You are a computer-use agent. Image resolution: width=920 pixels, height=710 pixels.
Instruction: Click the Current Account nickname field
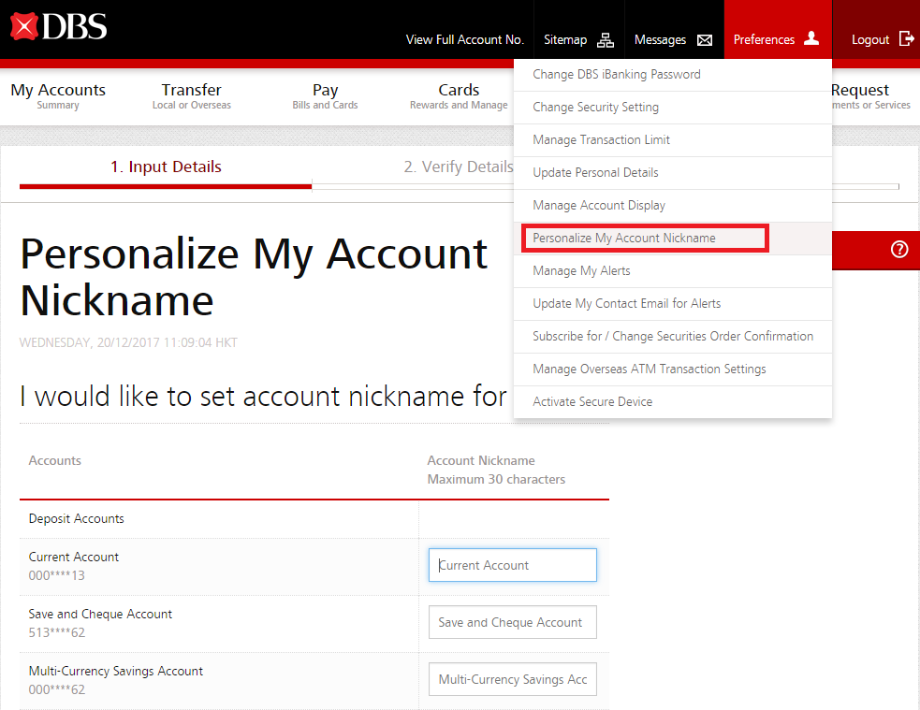[512, 565]
